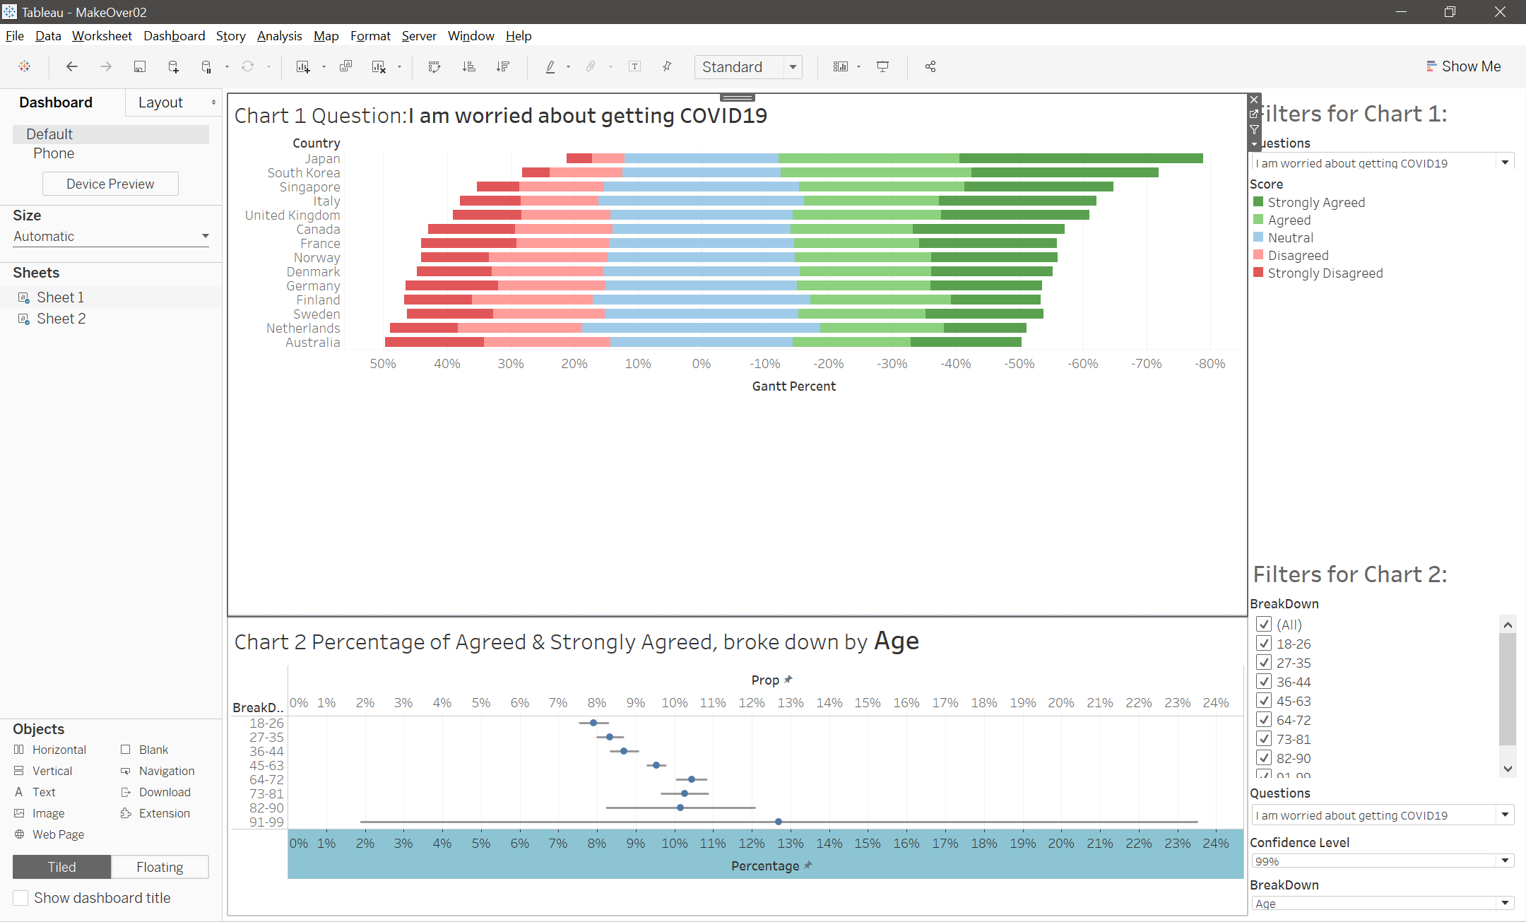Viewport: 1526px width, 922px height.
Task: Click the Undo back arrow
Action: [x=71, y=66]
